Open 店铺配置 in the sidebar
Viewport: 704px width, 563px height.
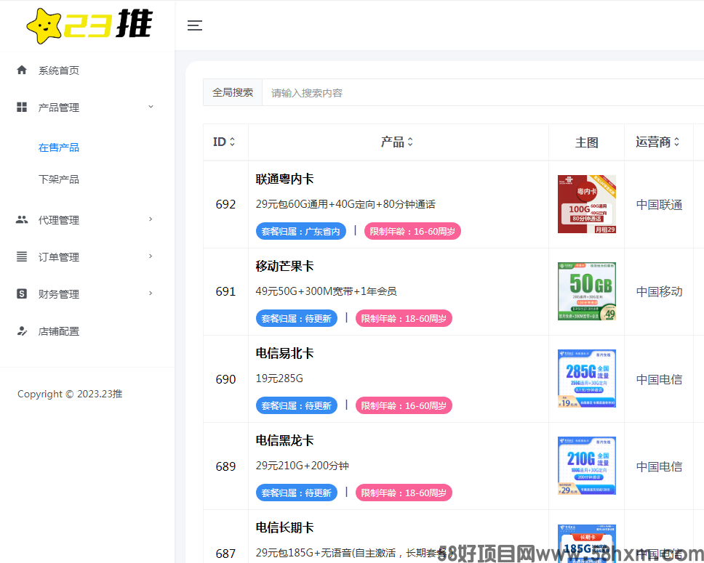coord(59,331)
